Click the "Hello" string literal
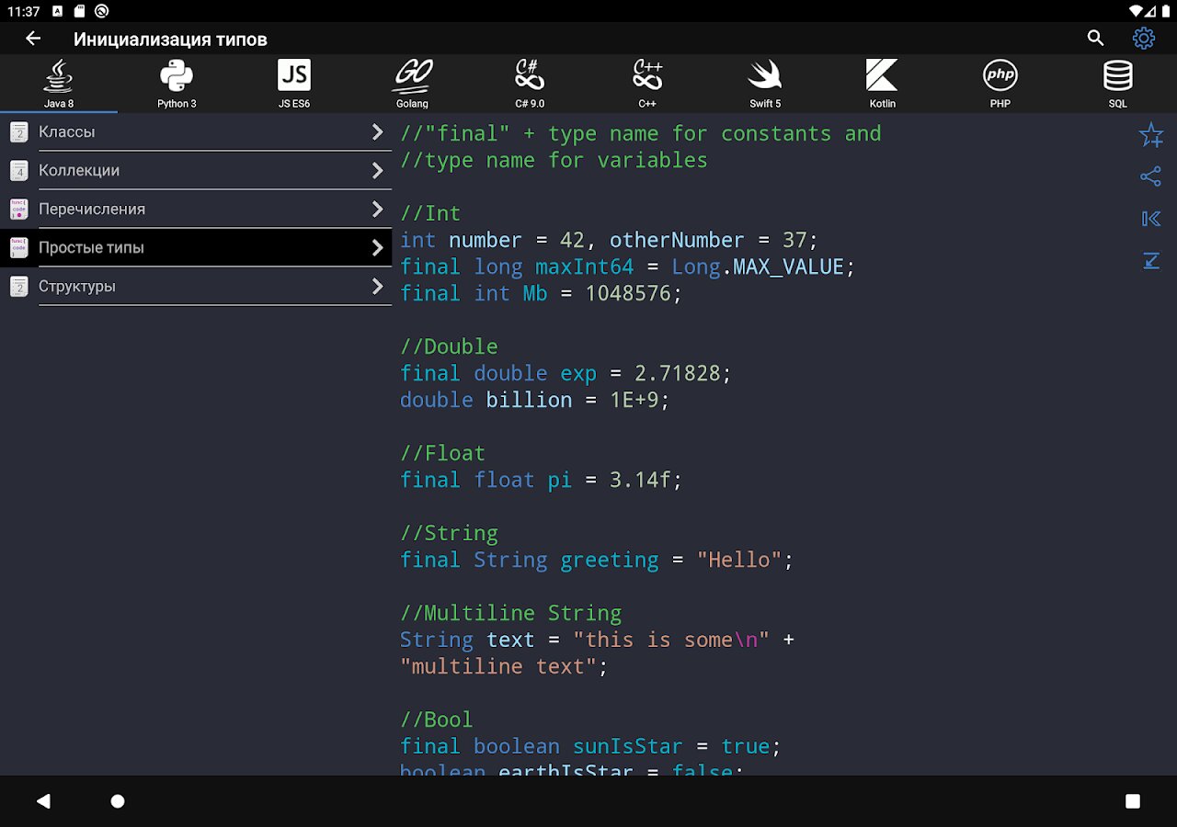 pos(739,560)
